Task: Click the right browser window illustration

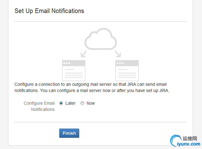Action: [x=127, y=70]
